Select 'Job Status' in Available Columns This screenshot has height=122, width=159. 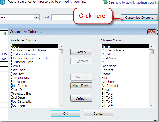point(19,86)
